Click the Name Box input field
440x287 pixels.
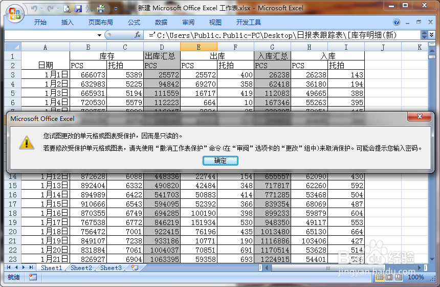[x=51, y=35]
